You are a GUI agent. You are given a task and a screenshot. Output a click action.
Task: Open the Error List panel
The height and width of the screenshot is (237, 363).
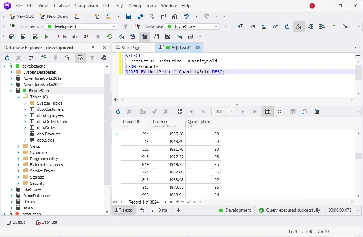46,222
